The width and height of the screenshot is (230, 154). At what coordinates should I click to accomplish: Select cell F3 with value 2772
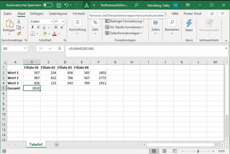pyautogui.click(x=99, y=78)
